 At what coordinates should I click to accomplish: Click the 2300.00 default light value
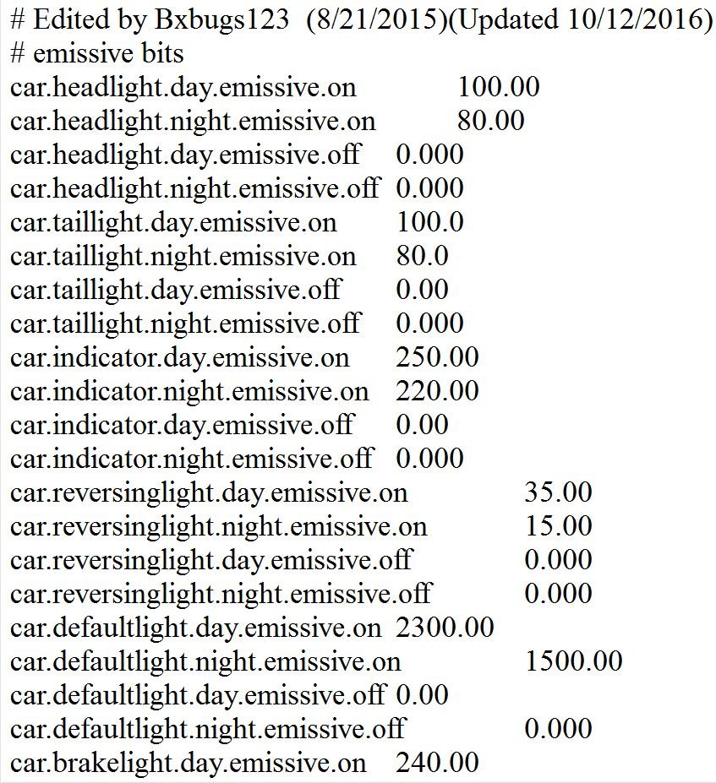[x=445, y=628]
